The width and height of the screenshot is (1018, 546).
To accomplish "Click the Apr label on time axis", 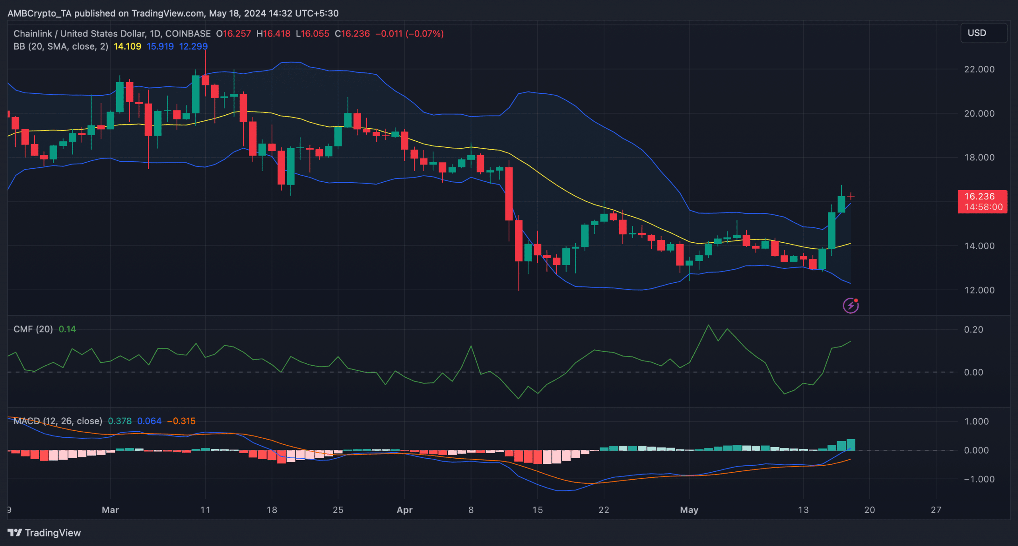I will pyautogui.click(x=404, y=510).
